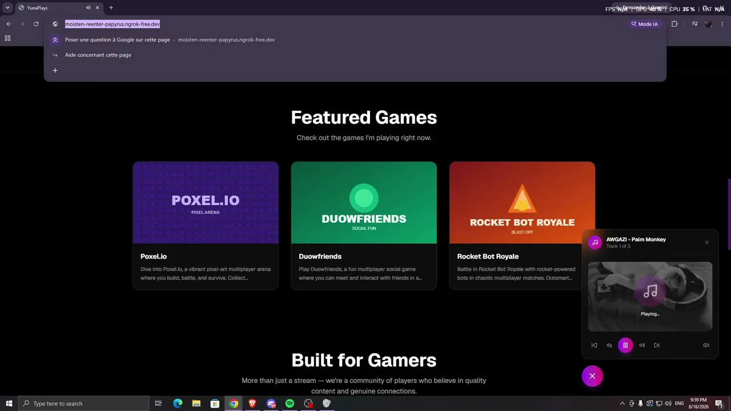The image size is (731, 411).
Task: Activate the 'Mode IA' button
Action: (644, 24)
